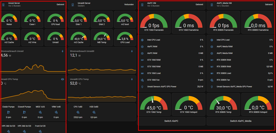Click the AlsPC VM device icon

point(142,5)
